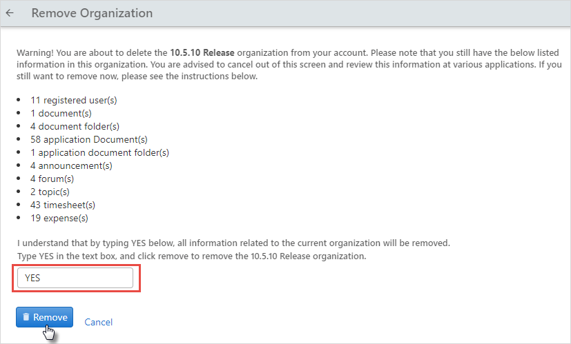Image resolution: width=571 pixels, height=344 pixels.
Task: Click the trash can icon on Remove
Action: coord(26,317)
